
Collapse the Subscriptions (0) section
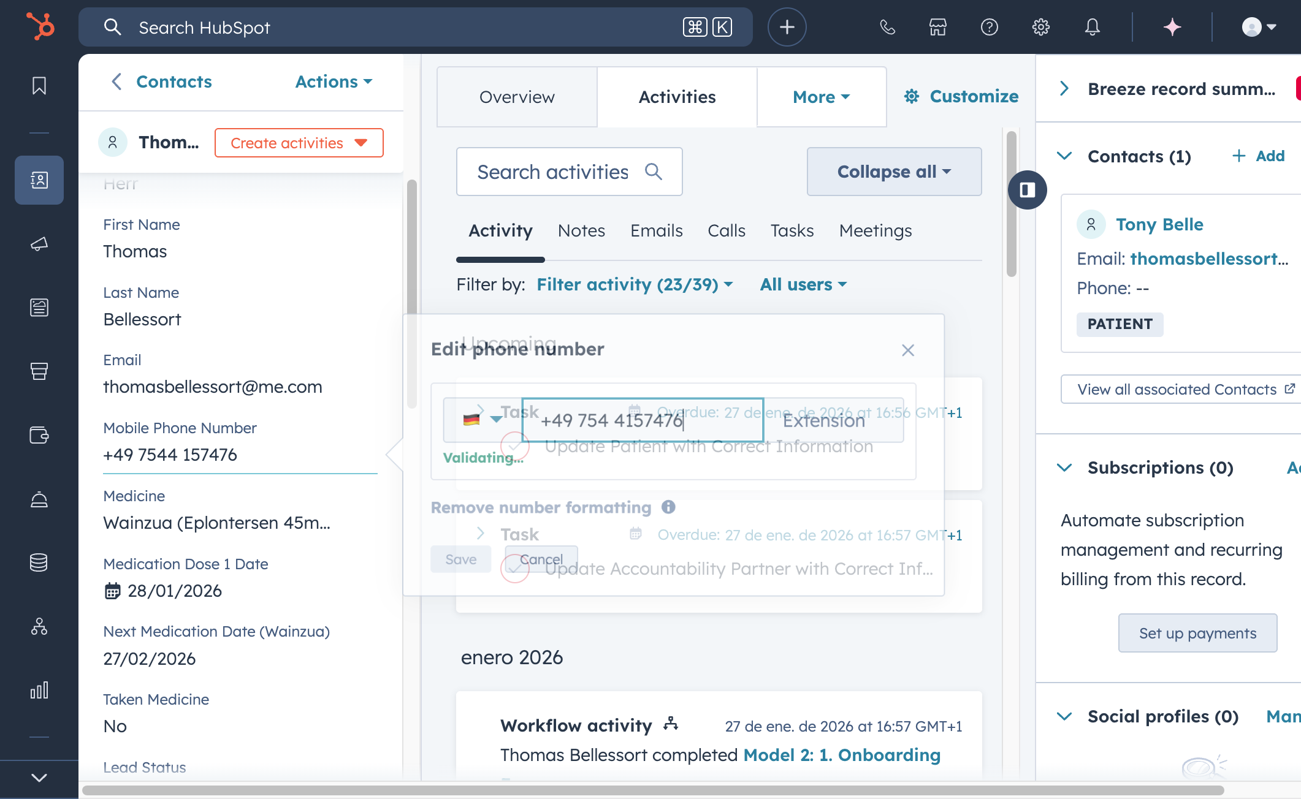[1065, 468]
